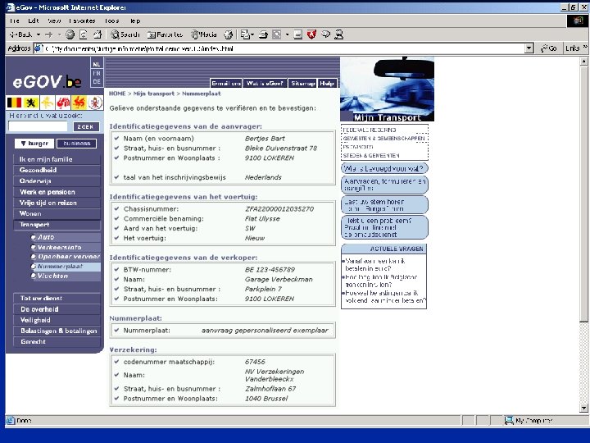This screenshot has height=443, width=590.
Task: Select the Openbaar vervoer submenu item
Action: 66,257
